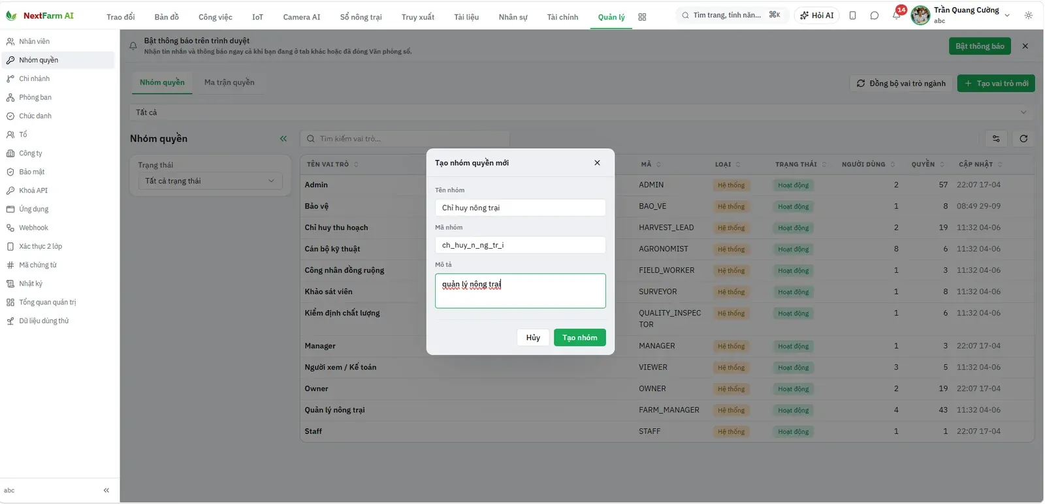1045x504 pixels.
Task: Open the global search bar
Action: coord(731,15)
